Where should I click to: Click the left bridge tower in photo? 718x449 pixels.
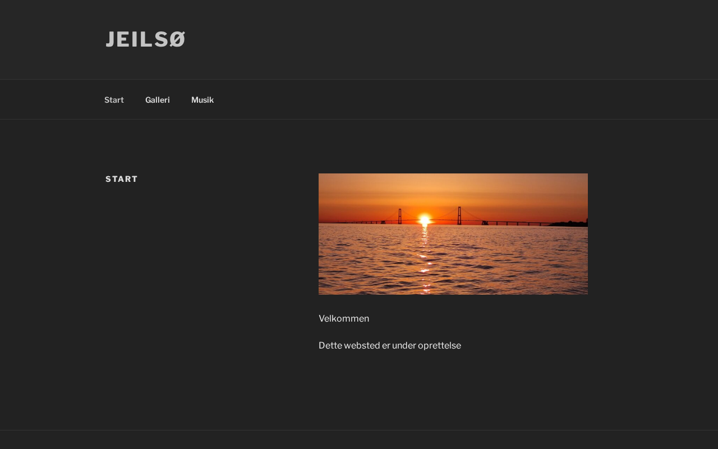(x=399, y=216)
